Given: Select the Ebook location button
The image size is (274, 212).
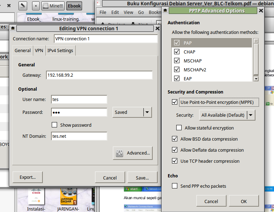Looking at the screenshot, I should (74, 6).
